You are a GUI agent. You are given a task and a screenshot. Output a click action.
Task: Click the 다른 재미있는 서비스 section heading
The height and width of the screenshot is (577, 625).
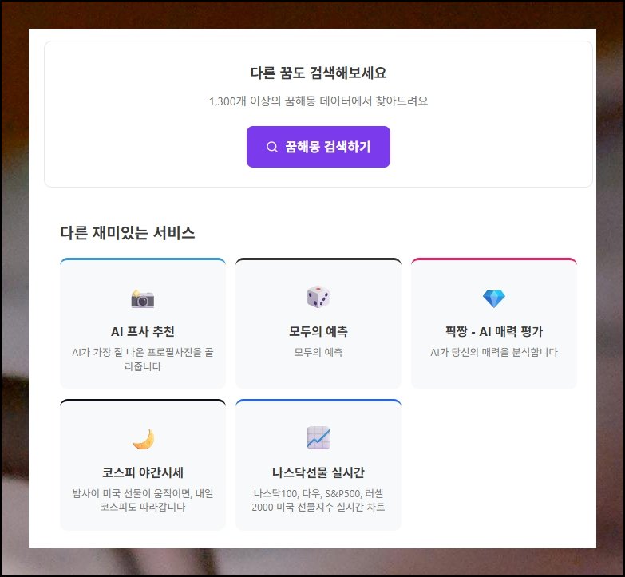[128, 233]
